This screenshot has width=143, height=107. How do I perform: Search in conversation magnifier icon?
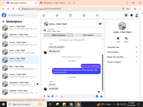126,39
